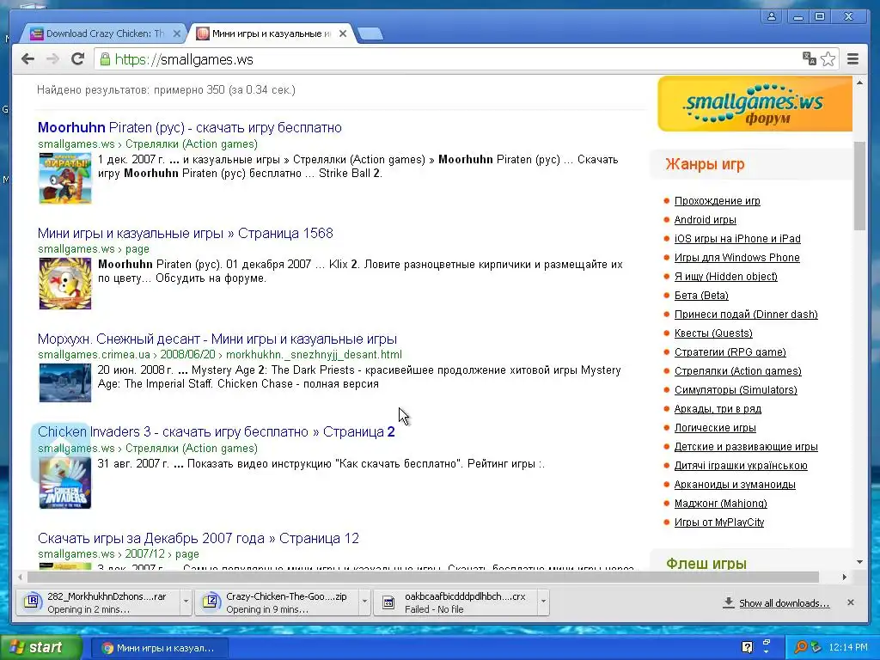
Task: Open iOS игры на iPhone и iPad
Action: (x=737, y=239)
